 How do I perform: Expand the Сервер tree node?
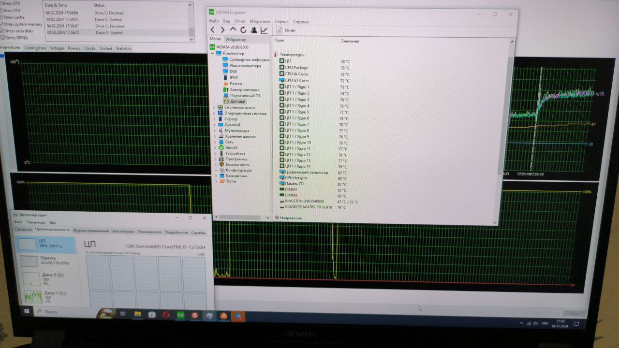[x=214, y=119]
